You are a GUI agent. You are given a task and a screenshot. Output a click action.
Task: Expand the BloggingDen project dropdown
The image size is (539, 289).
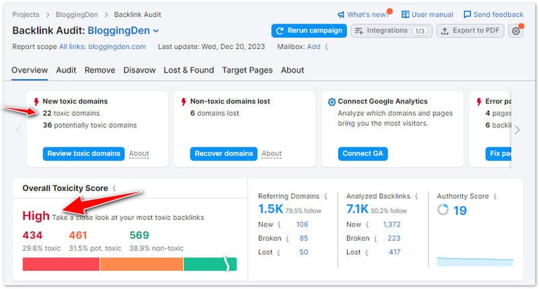coord(156,31)
